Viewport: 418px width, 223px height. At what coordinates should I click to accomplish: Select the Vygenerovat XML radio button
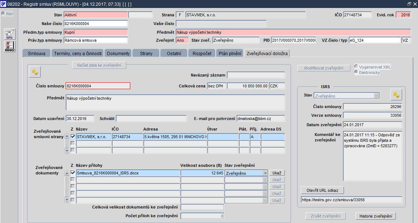(356, 67)
